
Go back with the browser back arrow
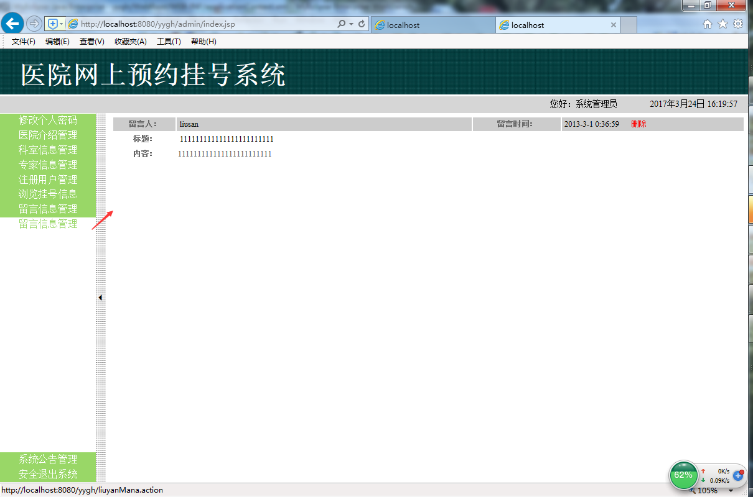(x=12, y=24)
